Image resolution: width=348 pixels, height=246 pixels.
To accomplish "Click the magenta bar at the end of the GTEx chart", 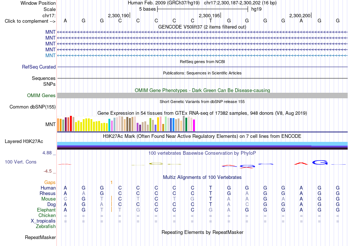I will click(x=194, y=125).
